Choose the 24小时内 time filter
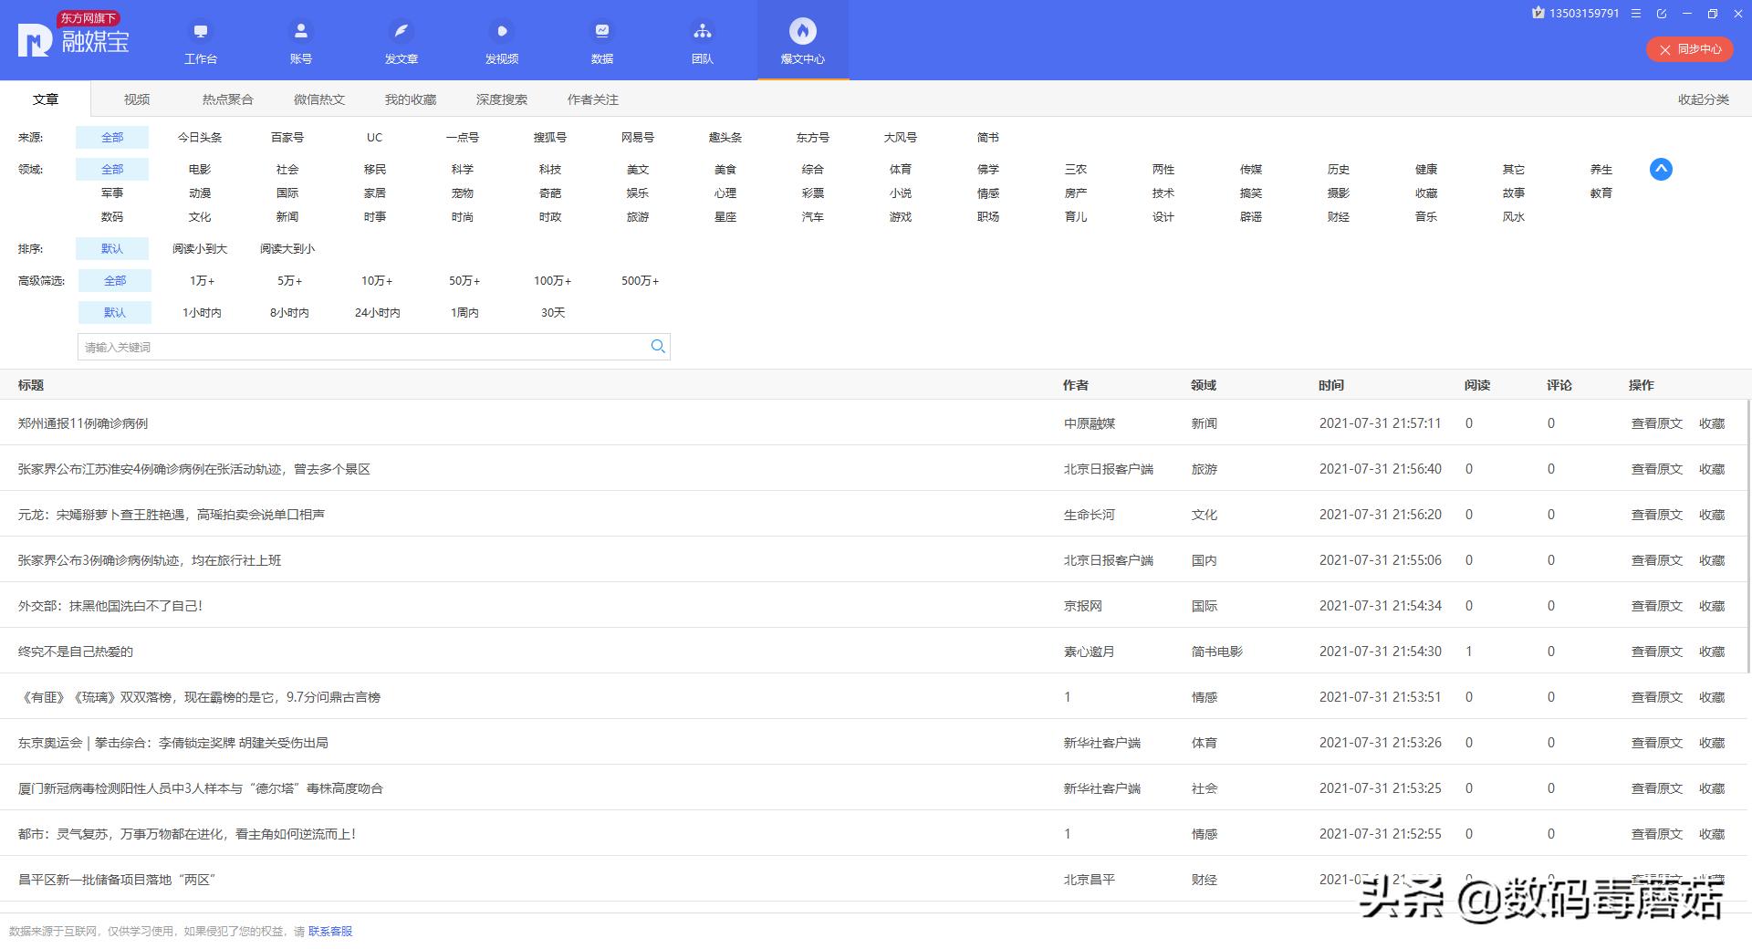This screenshot has height=949, width=1752. [377, 313]
